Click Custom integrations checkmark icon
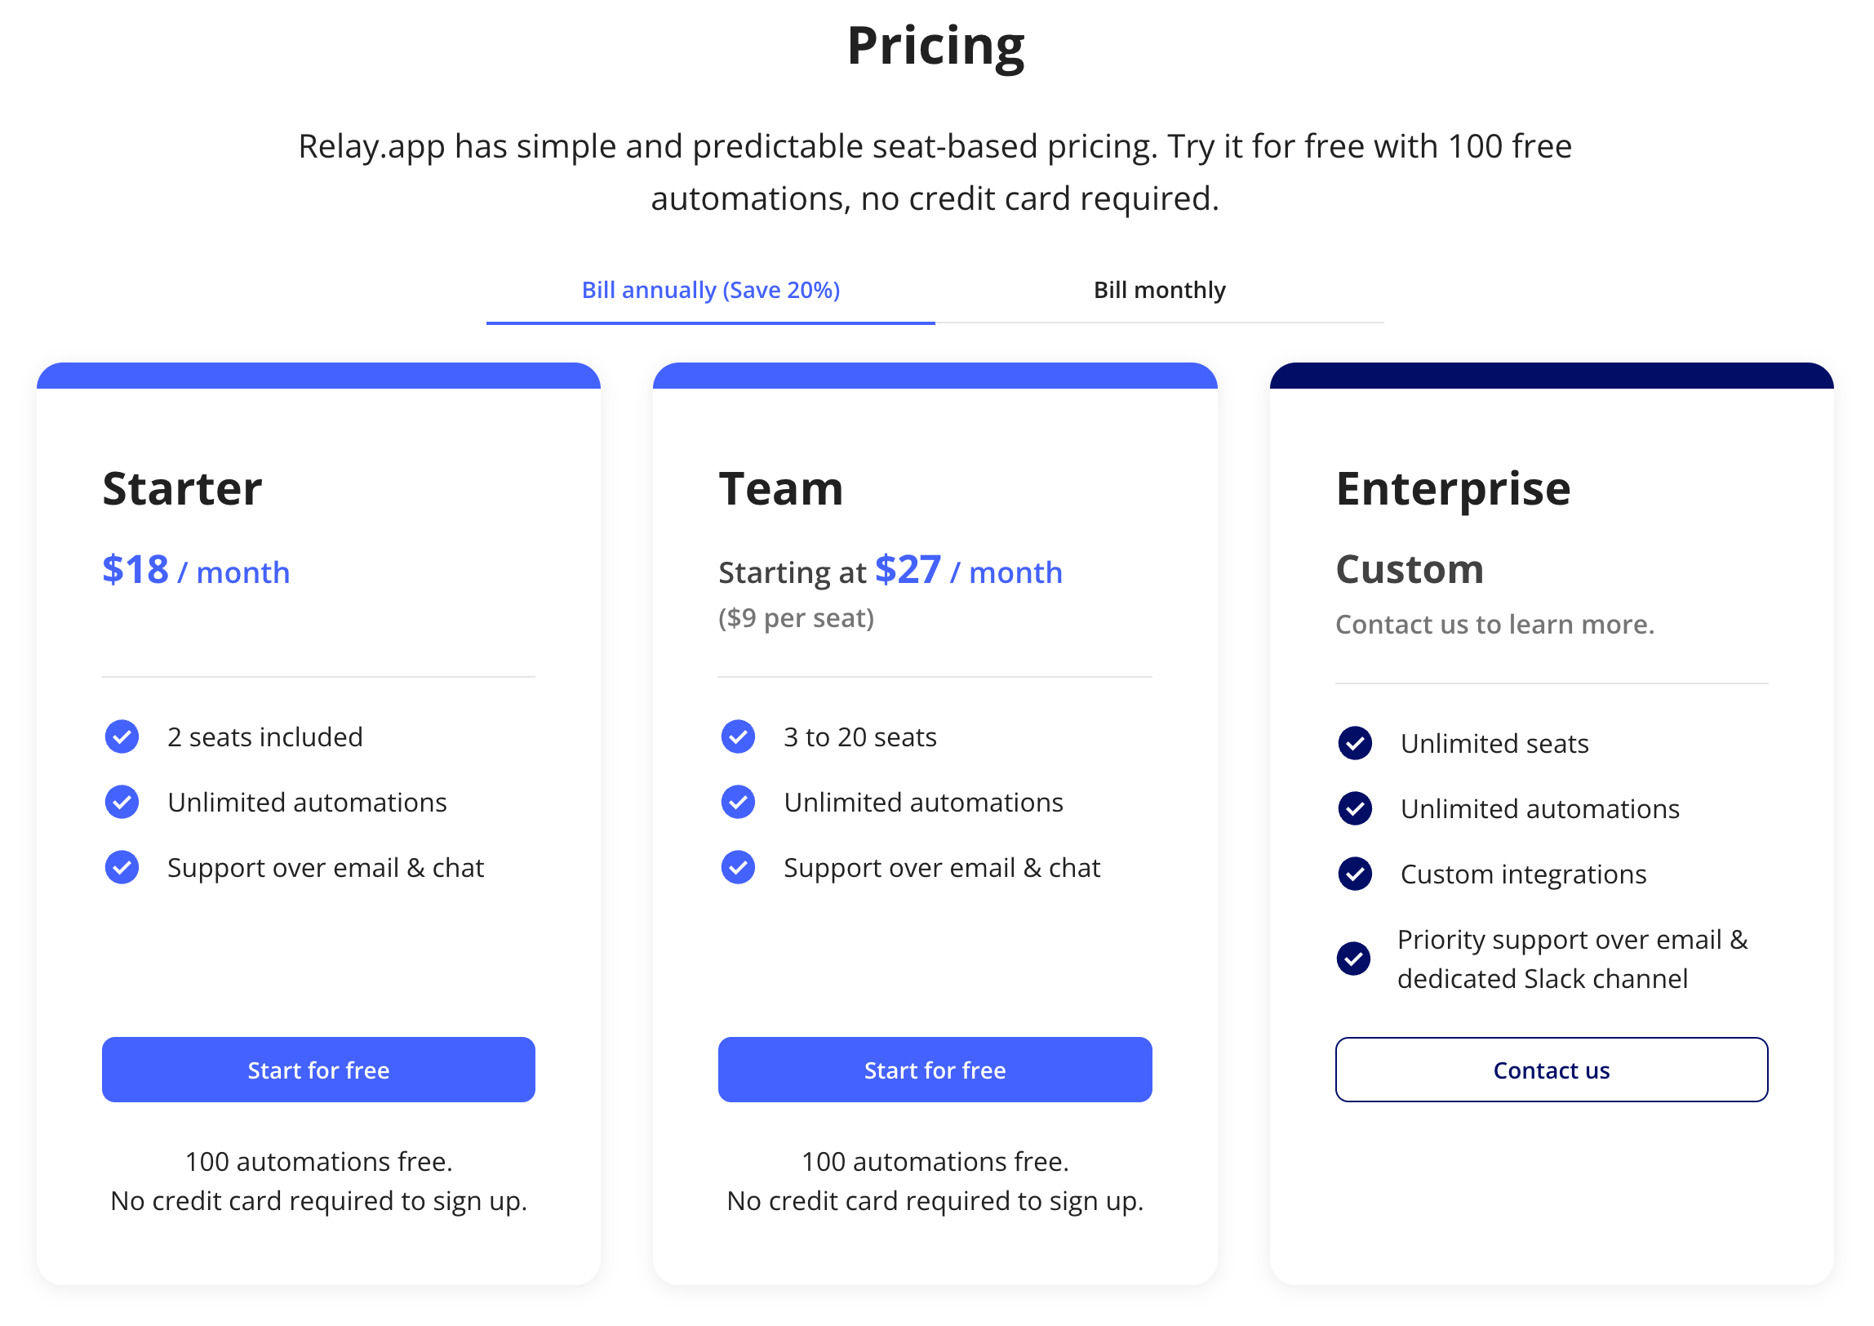This screenshot has height=1326, width=1874. 1355,874
